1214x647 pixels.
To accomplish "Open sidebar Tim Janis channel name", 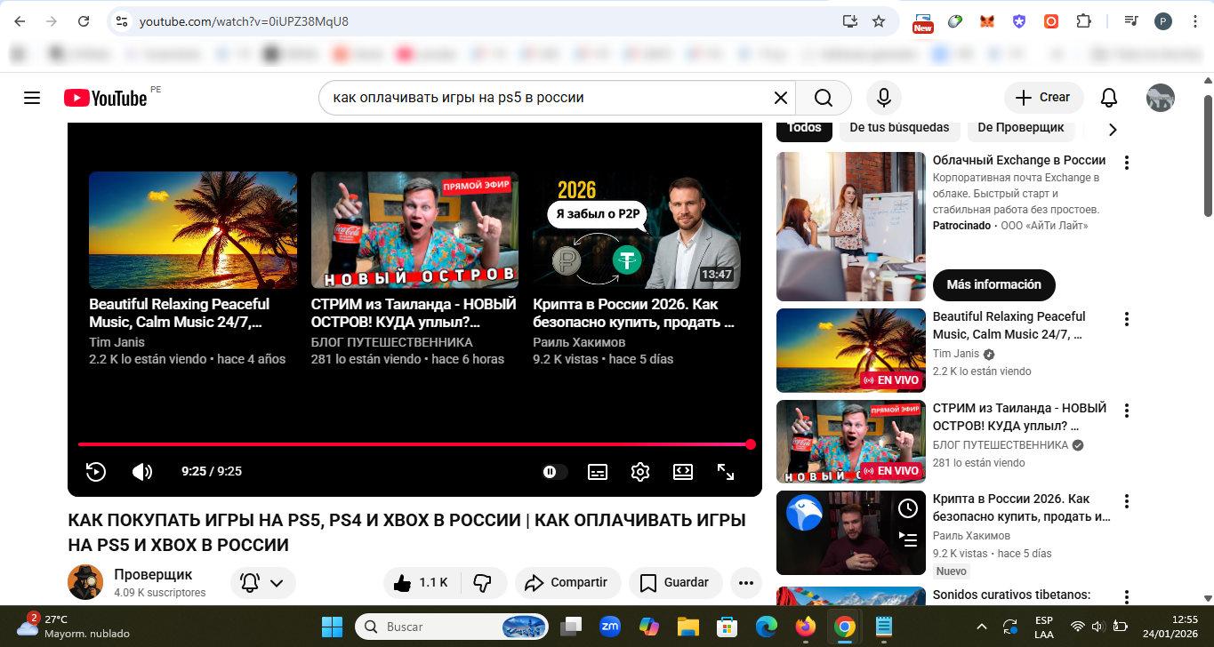I will (955, 354).
